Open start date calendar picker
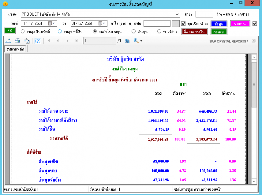Viewport: 262px width, 195px height. 51,23
